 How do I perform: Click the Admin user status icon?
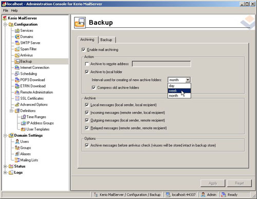point(203,194)
